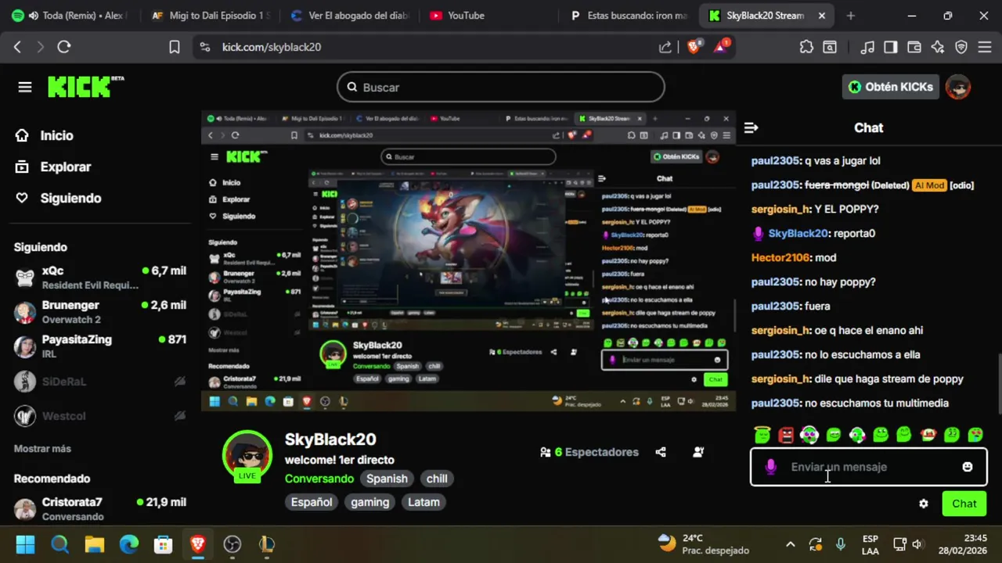The height and width of the screenshot is (563, 1002).
Task: Open Windows Start menu
Action: pyautogui.click(x=25, y=544)
